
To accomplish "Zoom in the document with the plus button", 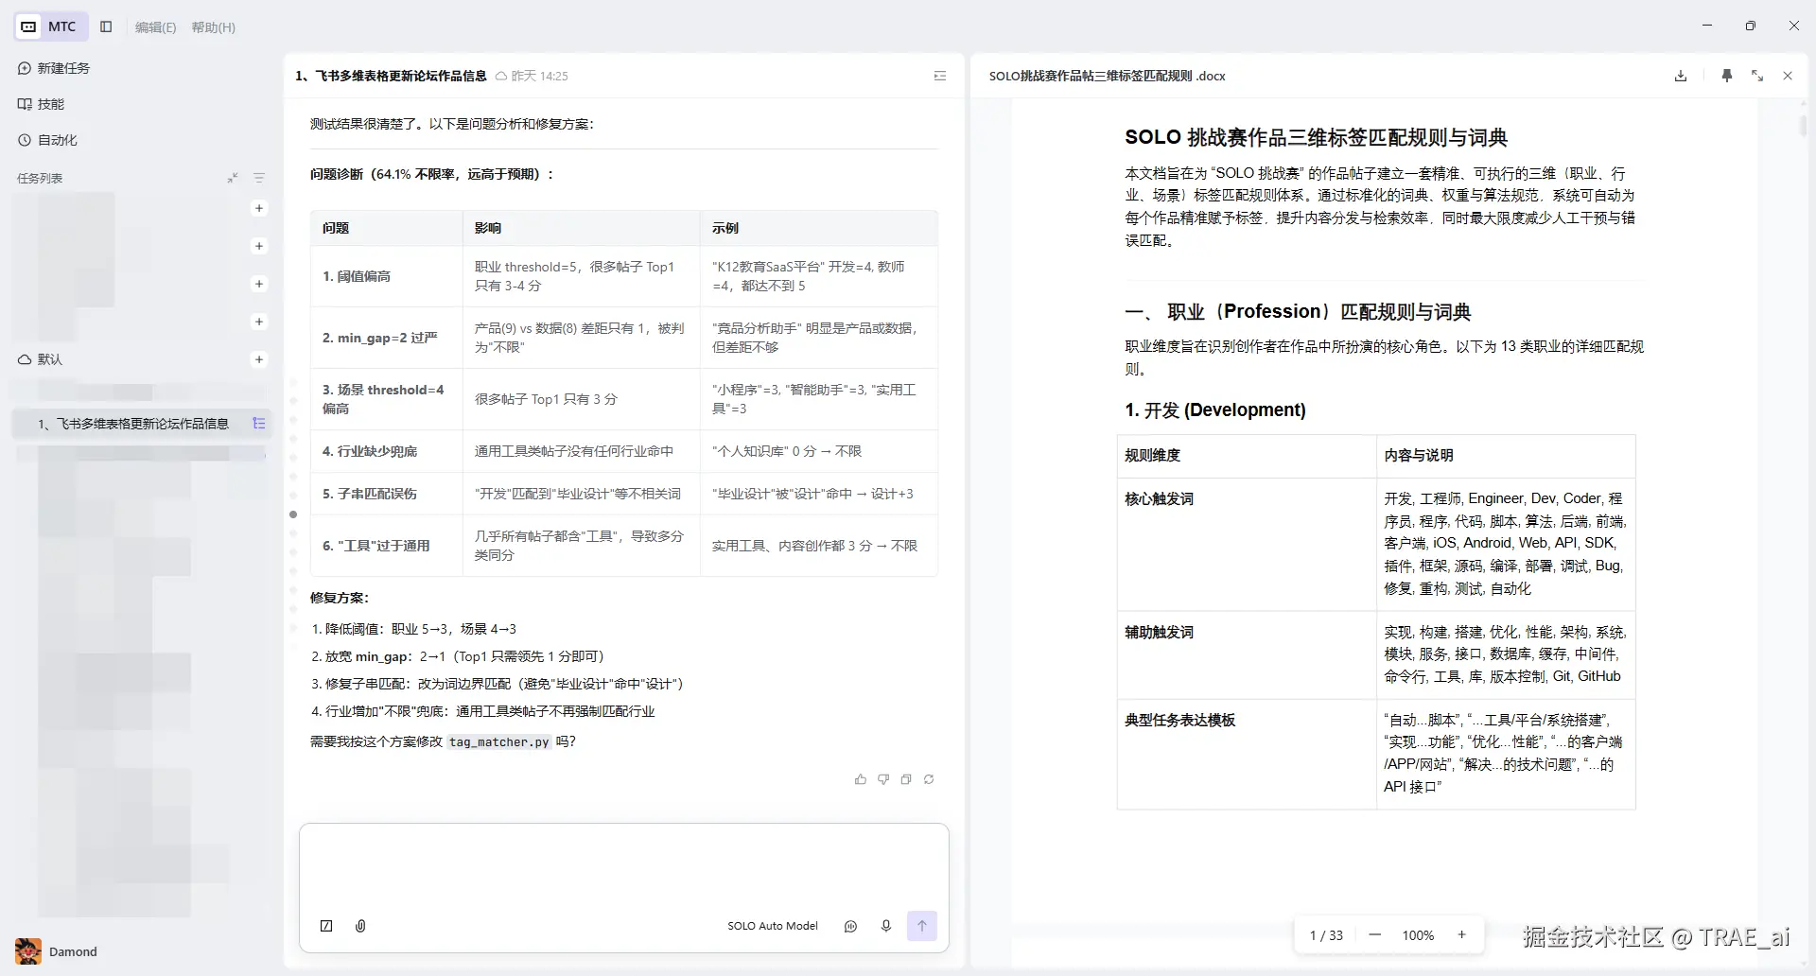I will click(1461, 934).
